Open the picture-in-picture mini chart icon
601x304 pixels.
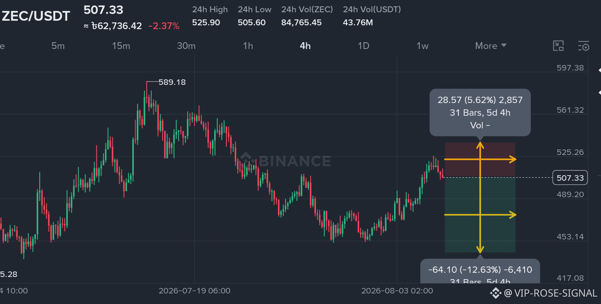point(558,46)
